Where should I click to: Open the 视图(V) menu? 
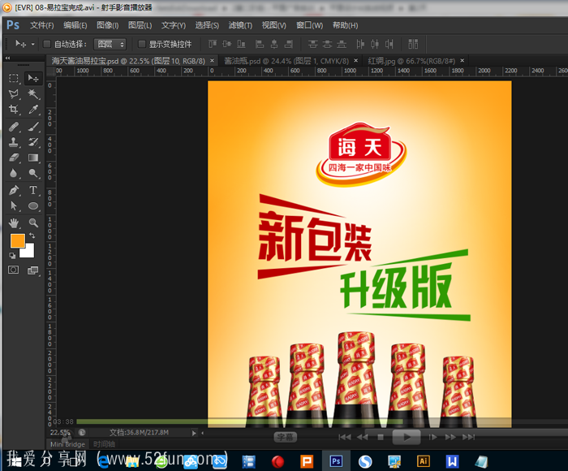point(274,25)
